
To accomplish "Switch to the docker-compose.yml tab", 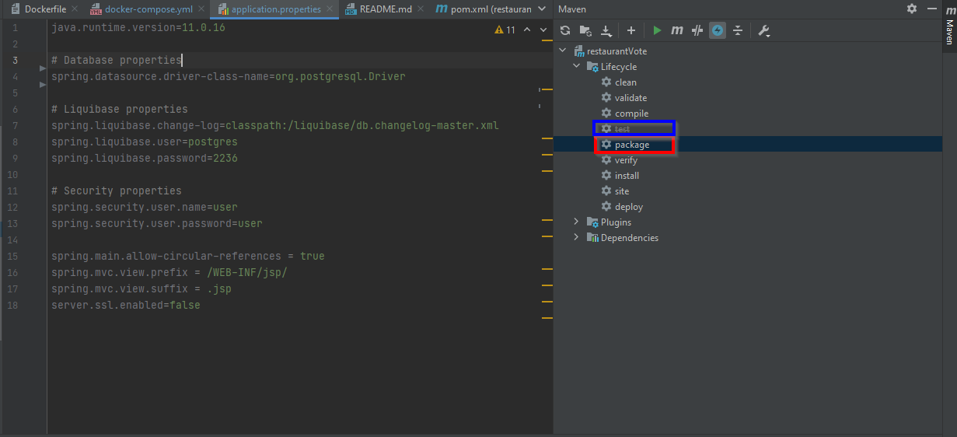I will click(x=148, y=9).
